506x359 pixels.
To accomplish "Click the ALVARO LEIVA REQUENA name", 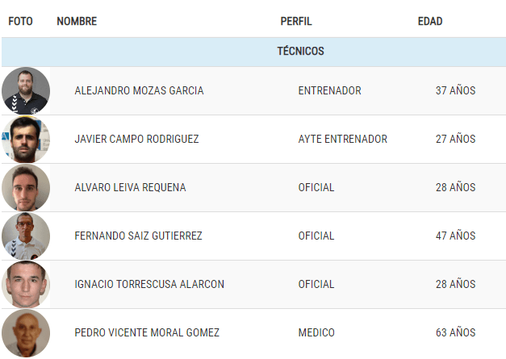I will click(x=130, y=187).
